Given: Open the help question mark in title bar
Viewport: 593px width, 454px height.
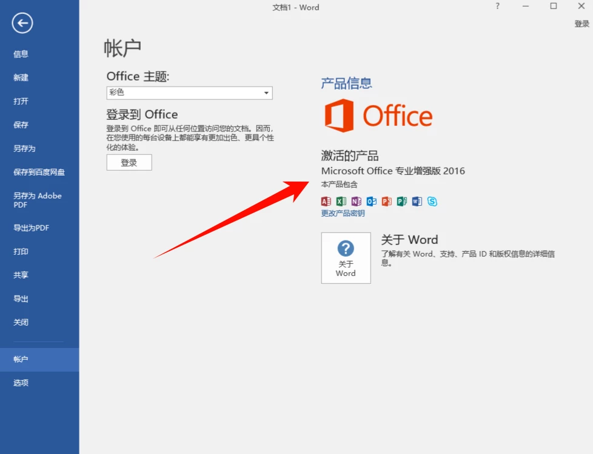Looking at the screenshot, I should 497,6.
